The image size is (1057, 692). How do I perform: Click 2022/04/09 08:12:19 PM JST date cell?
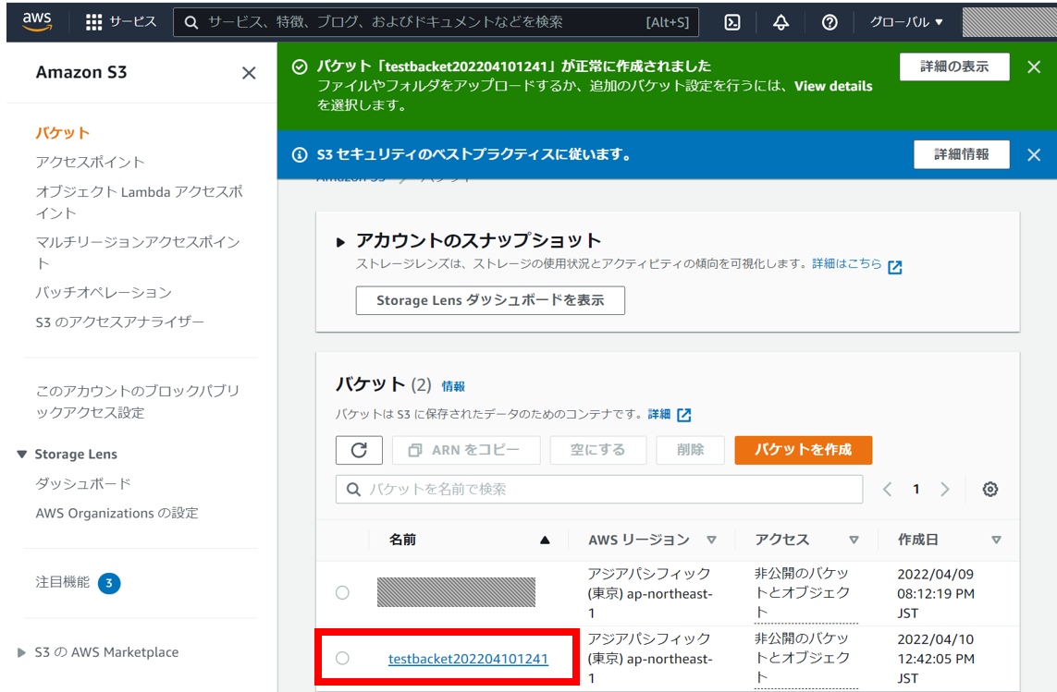[x=936, y=594]
